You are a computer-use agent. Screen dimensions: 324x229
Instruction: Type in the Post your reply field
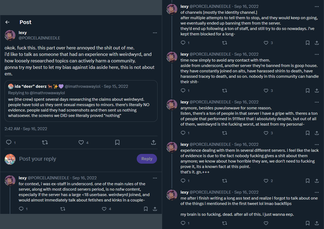tap(76, 159)
